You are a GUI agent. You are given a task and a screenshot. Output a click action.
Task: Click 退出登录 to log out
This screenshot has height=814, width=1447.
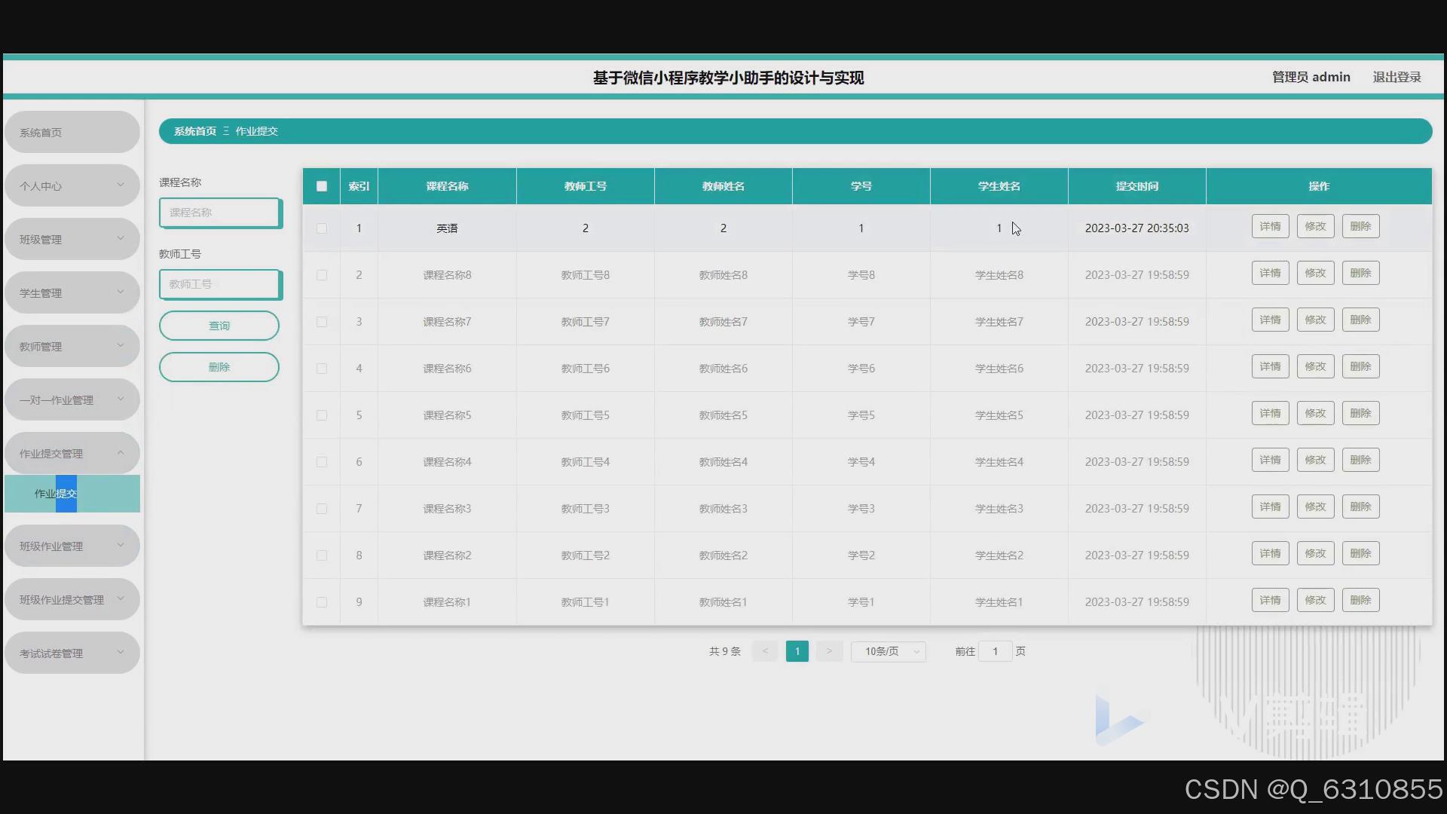coord(1397,77)
